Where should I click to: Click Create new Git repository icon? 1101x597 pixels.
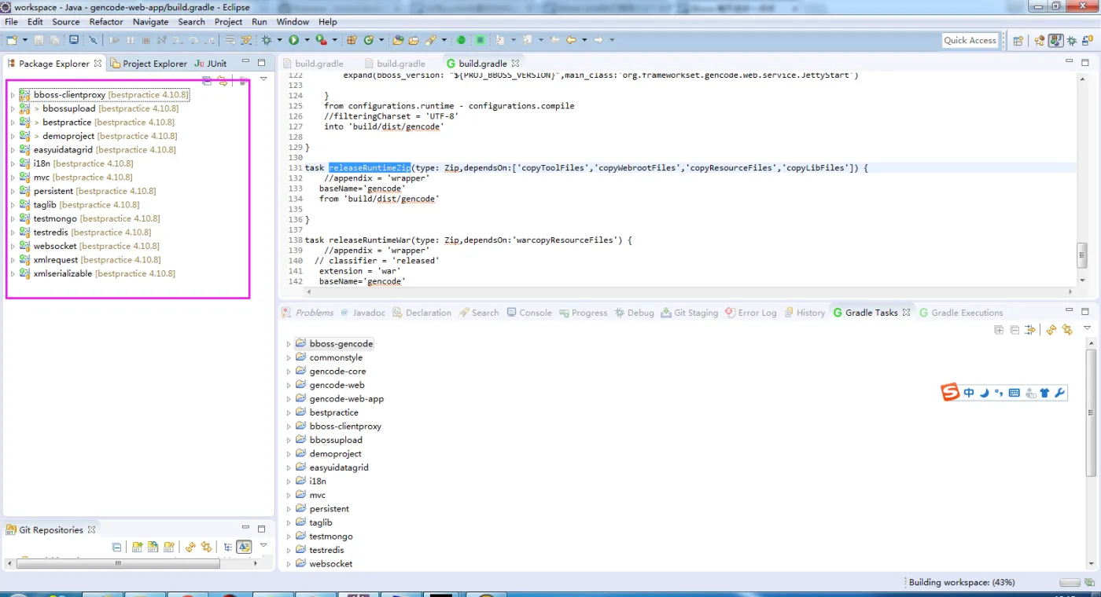coord(169,547)
